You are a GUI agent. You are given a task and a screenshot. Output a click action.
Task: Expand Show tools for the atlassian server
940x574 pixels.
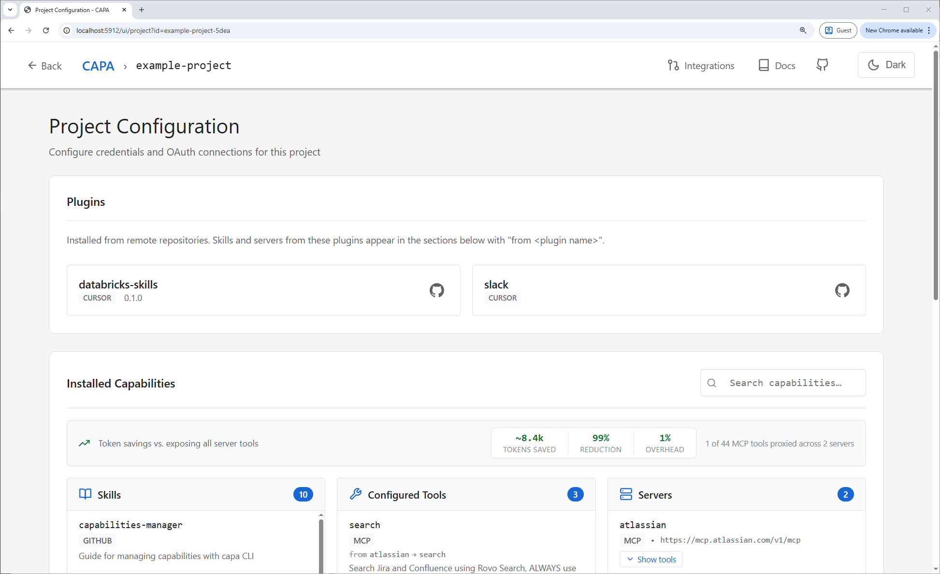click(651, 559)
